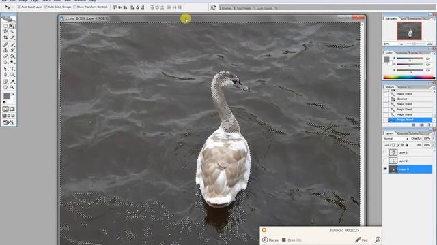Open the Navigator panel options menu
This screenshot has width=437, height=245.
pos(434,19)
